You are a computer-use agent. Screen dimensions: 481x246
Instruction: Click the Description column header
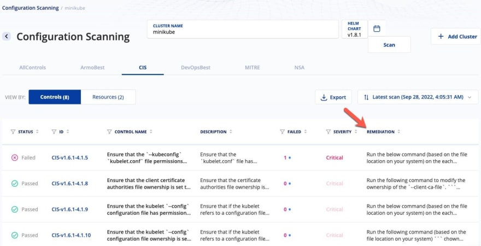point(213,132)
